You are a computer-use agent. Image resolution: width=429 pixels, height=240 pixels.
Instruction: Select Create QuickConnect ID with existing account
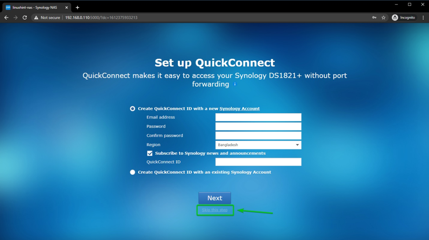coord(133,172)
